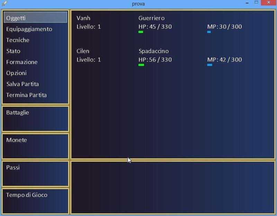This screenshot has width=277, height=216.
Task: Click the minimize icon in the title bar
Action: [247, 4]
